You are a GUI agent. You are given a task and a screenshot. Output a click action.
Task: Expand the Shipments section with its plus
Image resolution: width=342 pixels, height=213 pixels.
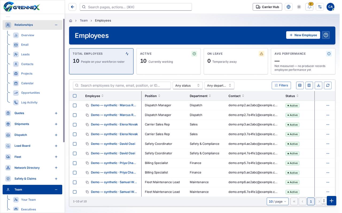[56, 124]
